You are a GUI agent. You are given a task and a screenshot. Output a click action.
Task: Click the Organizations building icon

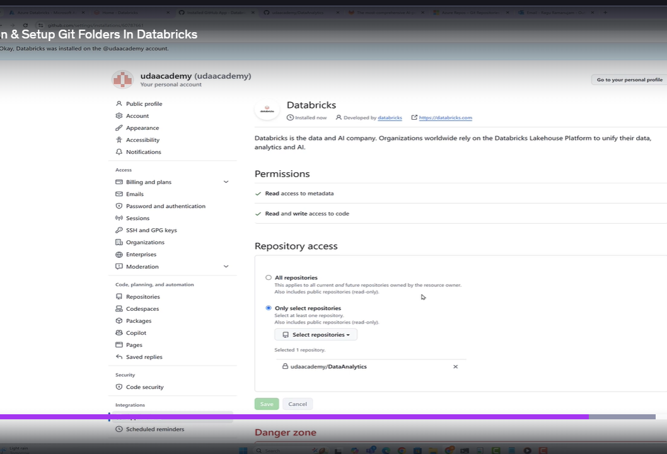coord(119,242)
